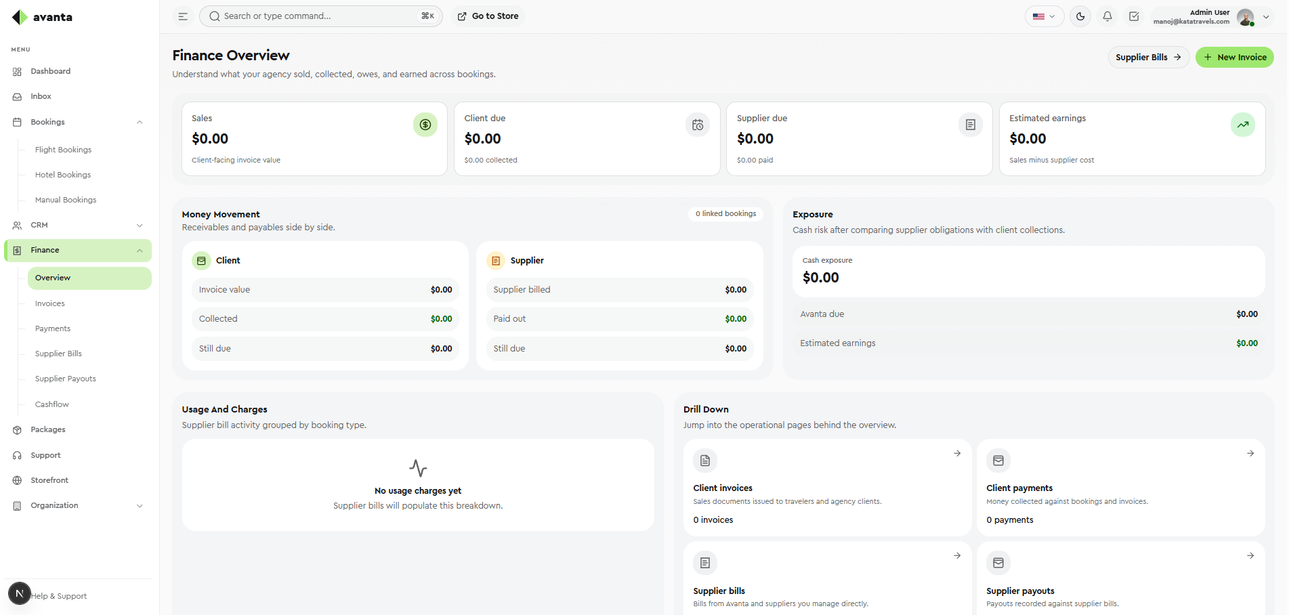Image resolution: width=1289 pixels, height=615 pixels.
Task: Click the avanta logo
Action: coord(42,17)
